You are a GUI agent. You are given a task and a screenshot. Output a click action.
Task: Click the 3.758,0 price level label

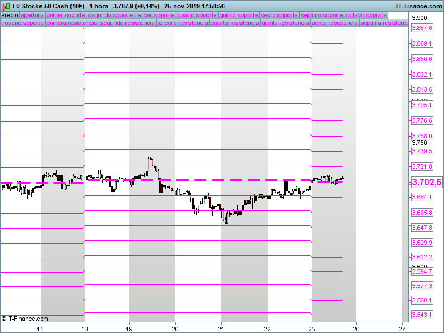[422, 136]
